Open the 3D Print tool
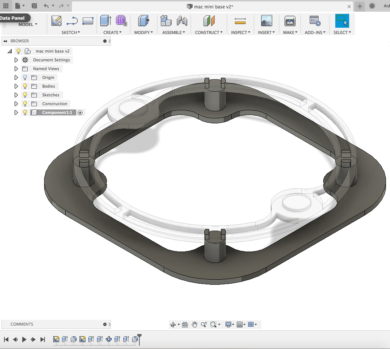Screen dimensions: 390x349 pyautogui.click(x=290, y=21)
